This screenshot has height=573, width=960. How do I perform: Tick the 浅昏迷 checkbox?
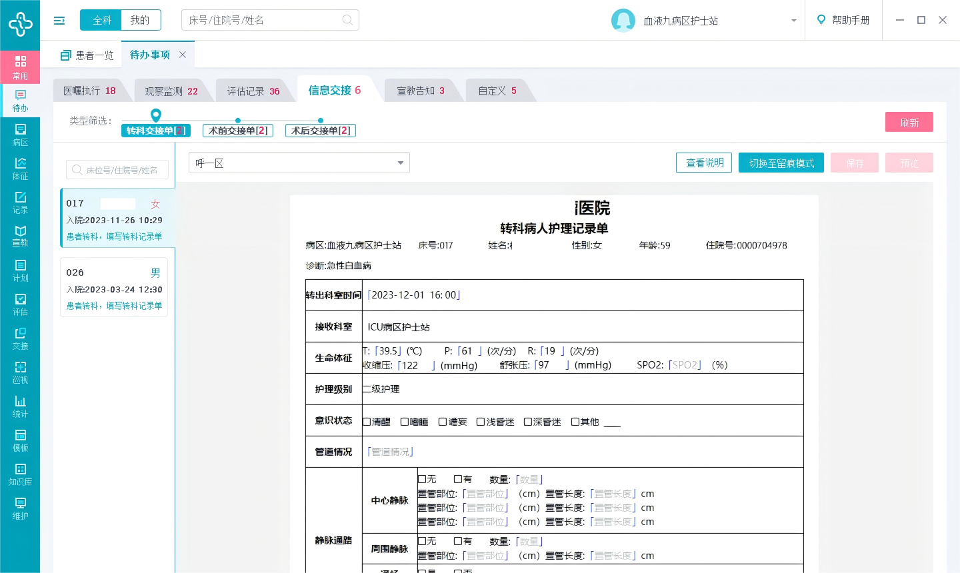[x=481, y=422]
